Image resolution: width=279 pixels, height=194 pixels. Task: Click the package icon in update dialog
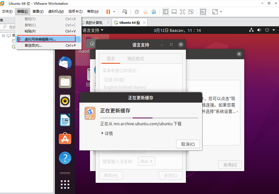pos(90,113)
